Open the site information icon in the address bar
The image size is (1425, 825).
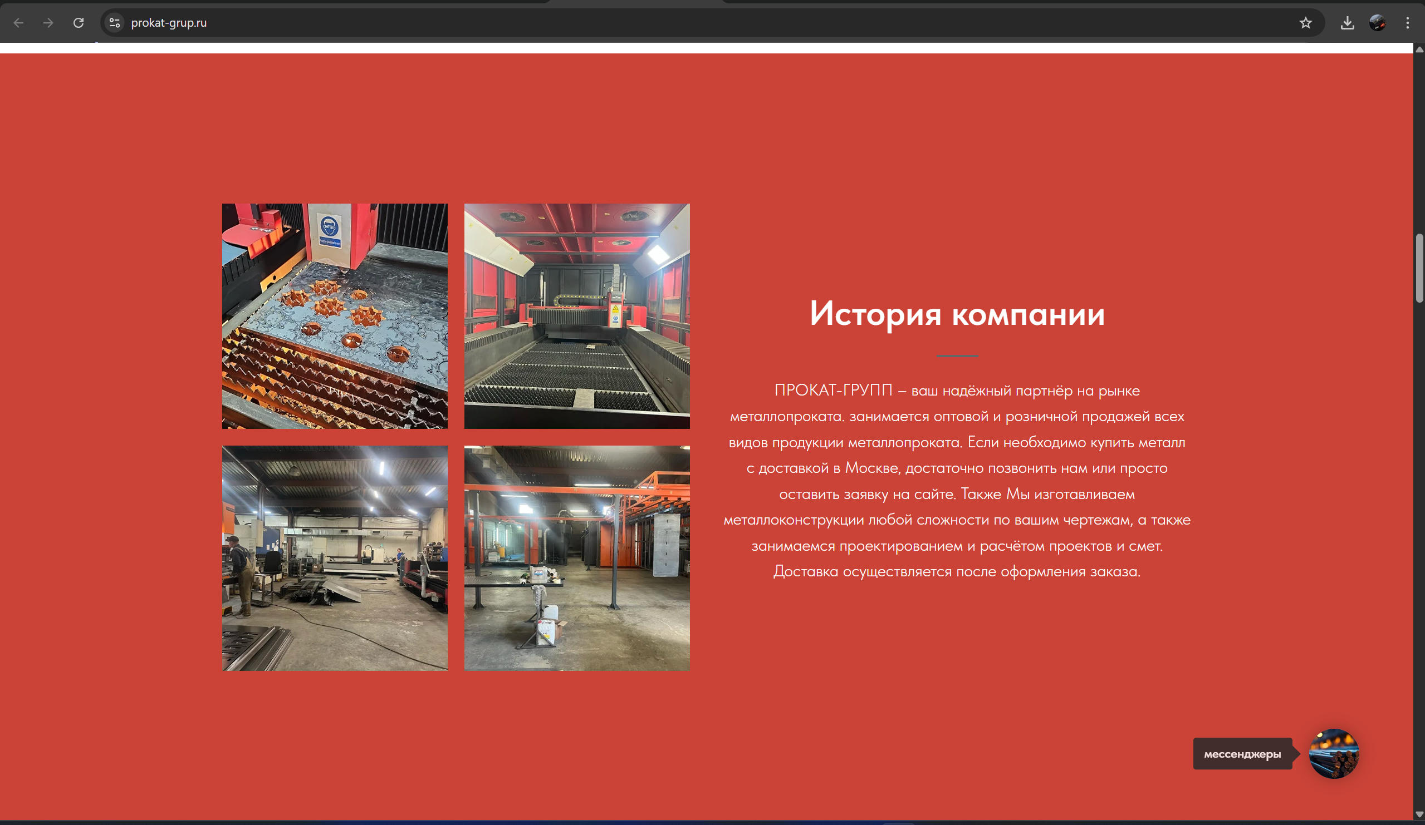114,23
